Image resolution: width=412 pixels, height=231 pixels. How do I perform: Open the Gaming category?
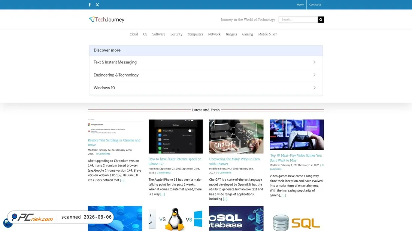click(248, 34)
